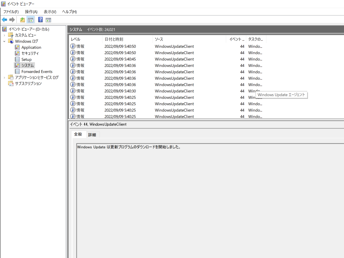The image size is (344, 258).
Task: Expand アプリケーションとサービス ログ node
Action: (x=4, y=78)
